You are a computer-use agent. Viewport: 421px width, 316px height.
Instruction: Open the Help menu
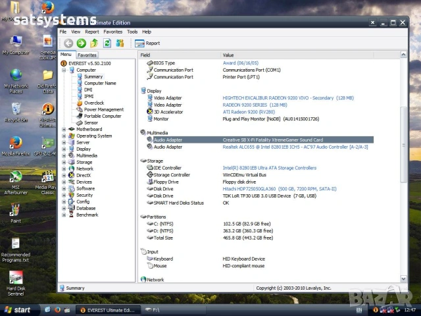(x=147, y=32)
